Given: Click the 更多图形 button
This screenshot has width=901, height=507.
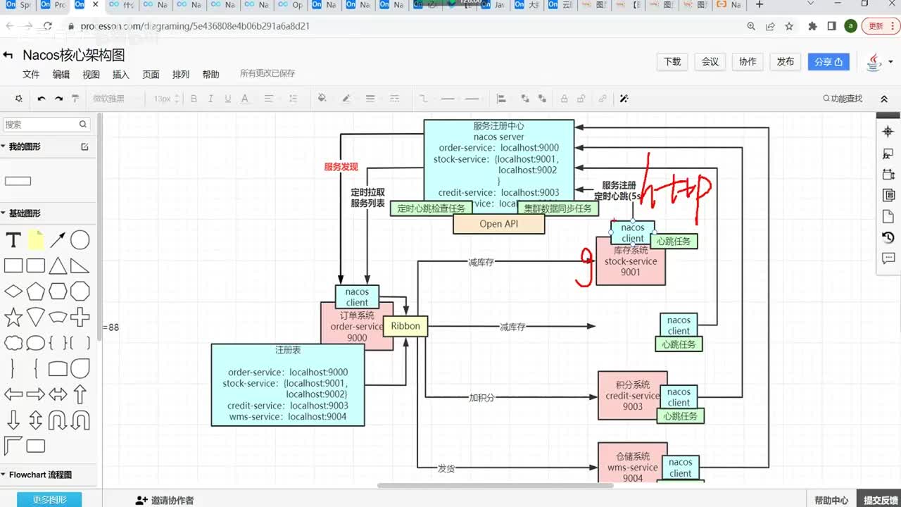Looking at the screenshot, I should coord(49,499).
